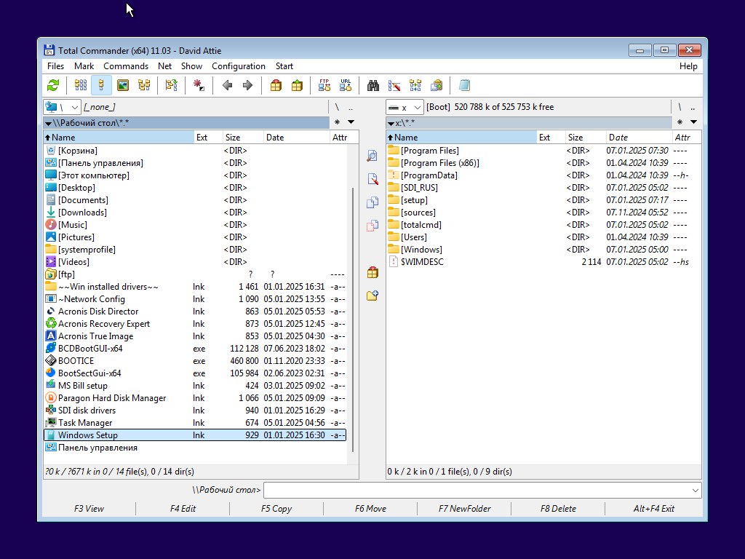The height and width of the screenshot is (559, 745).
Task: Click the F6 Move button
Action: pos(370,509)
